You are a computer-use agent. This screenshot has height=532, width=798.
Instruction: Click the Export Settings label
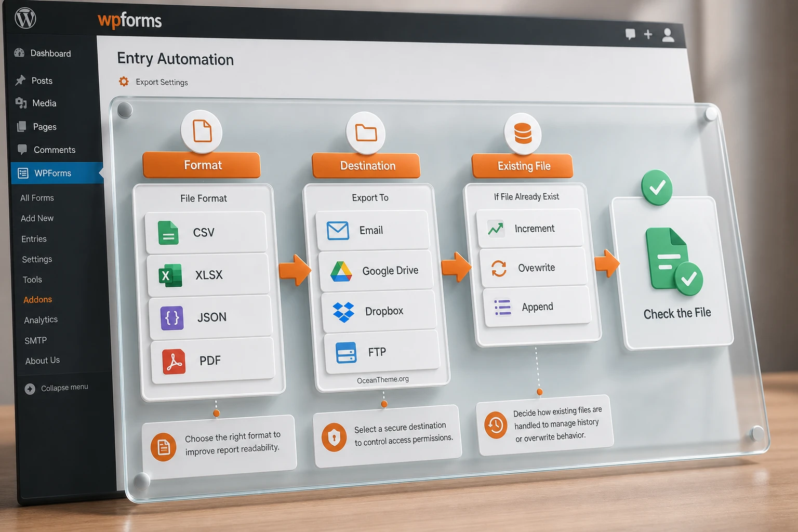pyautogui.click(x=162, y=82)
